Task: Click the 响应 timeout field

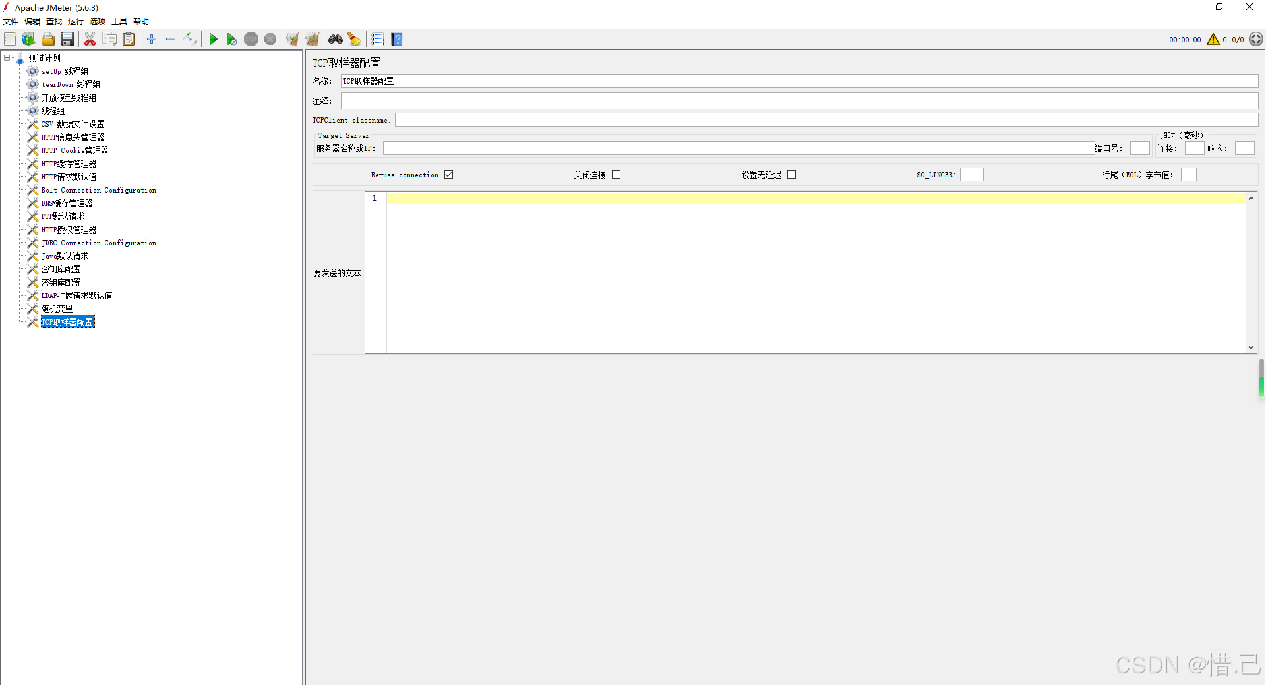Action: 1244,148
